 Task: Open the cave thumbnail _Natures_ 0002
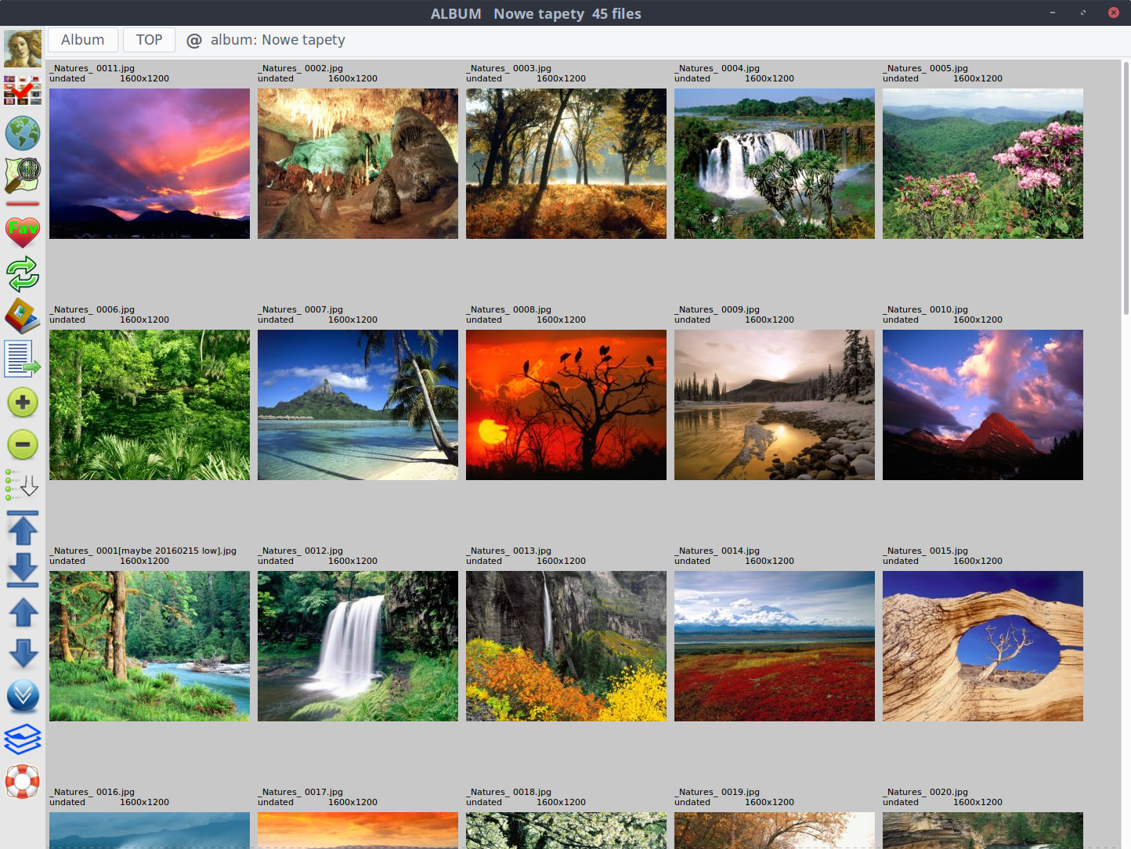coord(358,164)
